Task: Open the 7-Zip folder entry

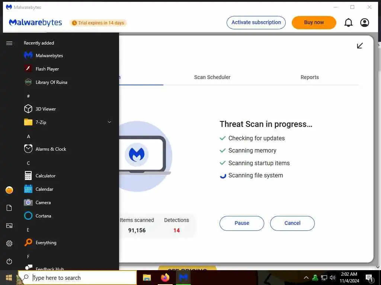Action: (68, 122)
